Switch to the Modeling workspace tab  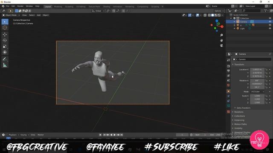[x=58, y=7]
